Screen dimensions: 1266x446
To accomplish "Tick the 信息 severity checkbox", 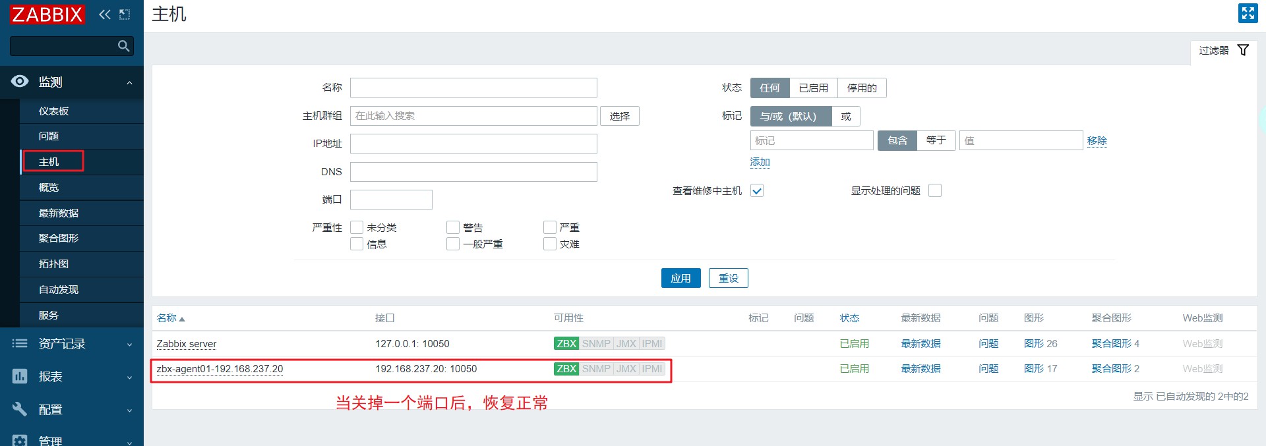I will pos(357,244).
